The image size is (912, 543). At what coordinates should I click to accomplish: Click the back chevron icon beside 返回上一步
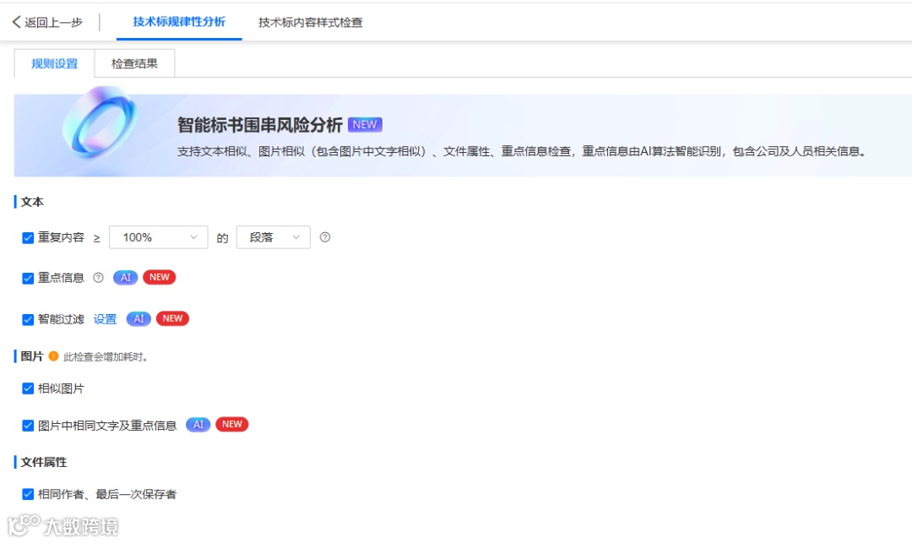click(x=15, y=24)
